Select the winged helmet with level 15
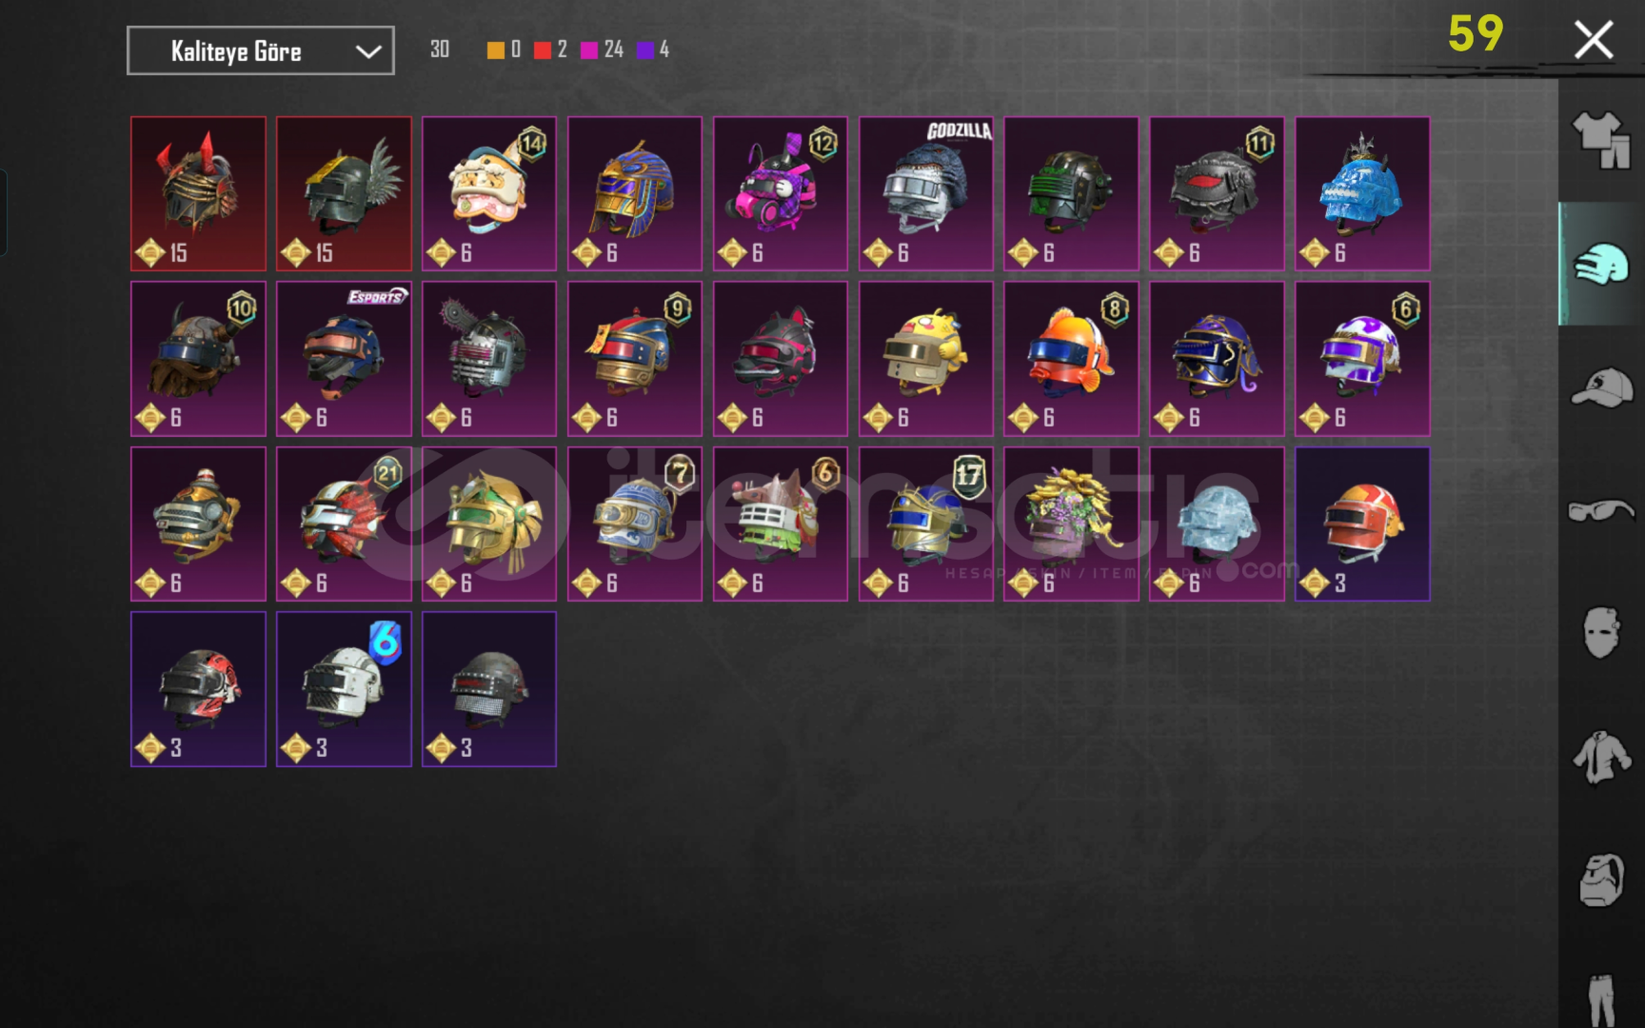Image resolution: width=1645 pixels, height=1028 pixels. click(344, 193)
